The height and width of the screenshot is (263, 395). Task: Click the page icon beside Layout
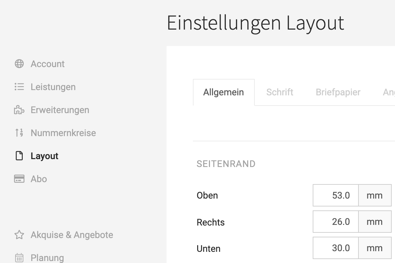19,156
